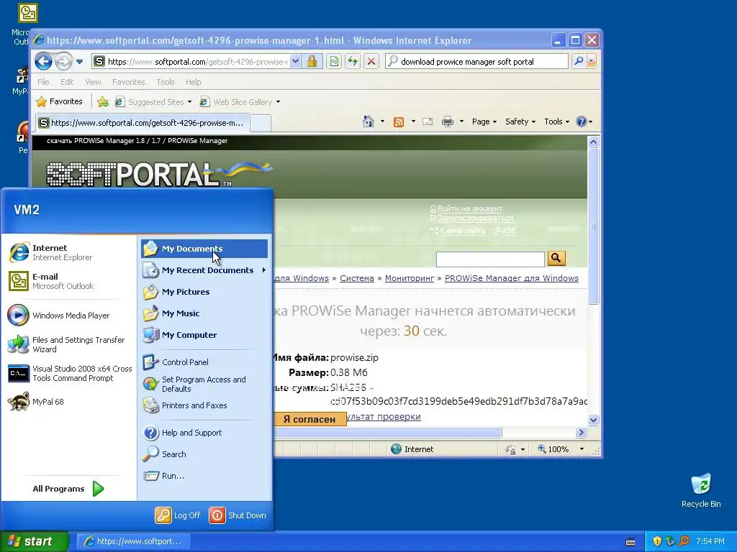
Task: Open E-mail Microsoft Outlook entry
Action: tap(68, 281)
